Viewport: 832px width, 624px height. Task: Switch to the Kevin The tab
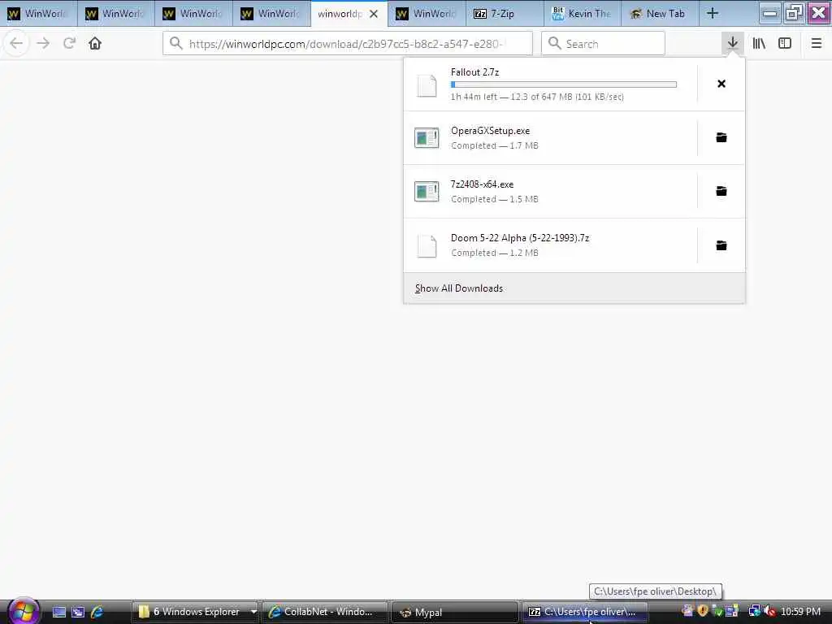coord(582,14)
